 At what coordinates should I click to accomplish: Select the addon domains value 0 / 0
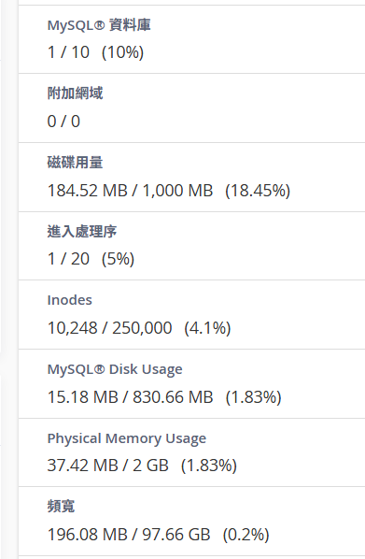tap(63, 122)
